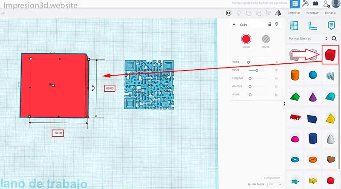Pick the teal star shape
Viewport: 341px width, 189px height.
[x=295, y=181]
